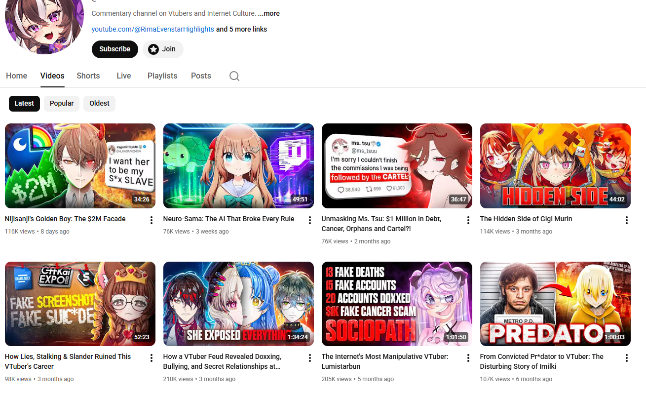Open the RimaEvenstarHighlights YouTube link
This screenshot has width=646, height=393.
pyautogui.click(x=153, y=29)
